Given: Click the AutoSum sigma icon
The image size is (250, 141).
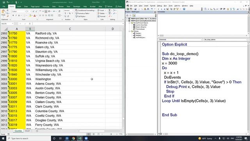Looking at the screenshot, I should (x=109, y=11).
